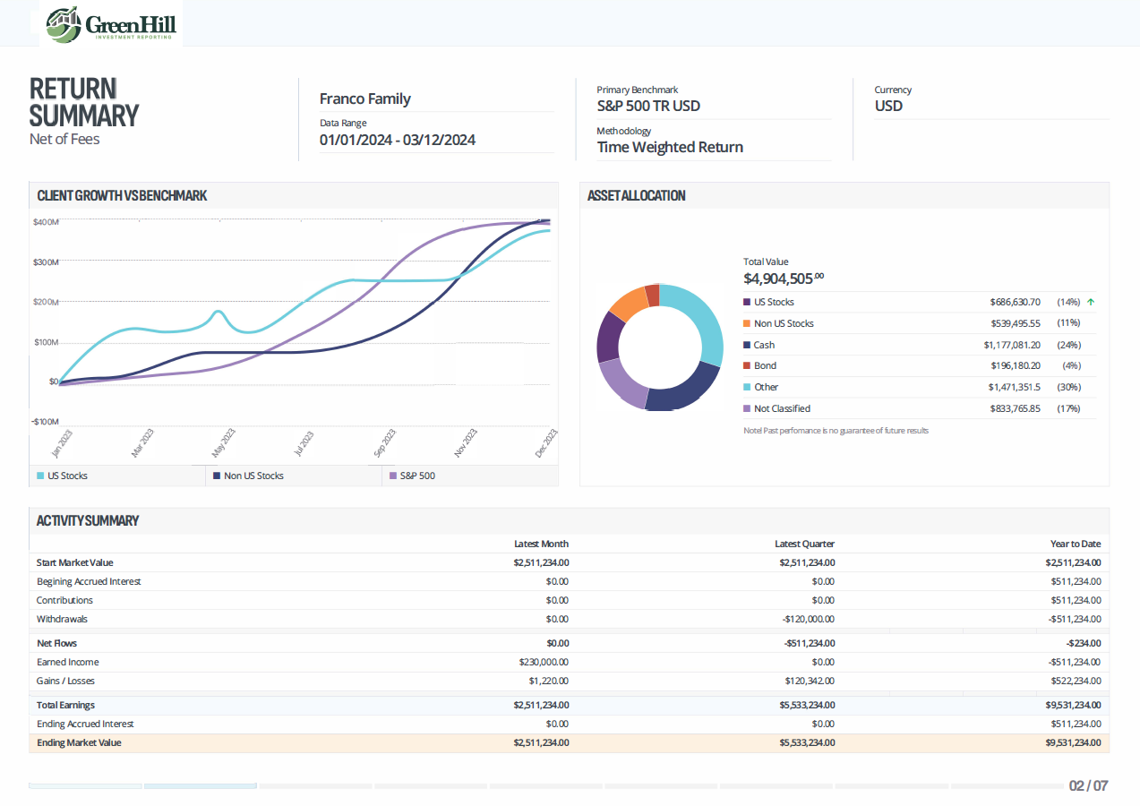Image resolution: width=1140 pixels, height=806 pixels.
Task: Click the total value $4,904,505.00
Action: click(784, 278)
